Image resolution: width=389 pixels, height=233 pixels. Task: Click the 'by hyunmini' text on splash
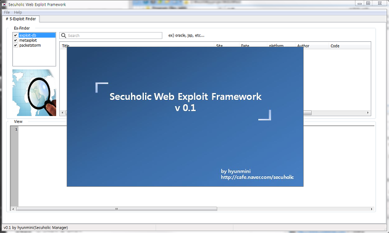pos(236,171)
